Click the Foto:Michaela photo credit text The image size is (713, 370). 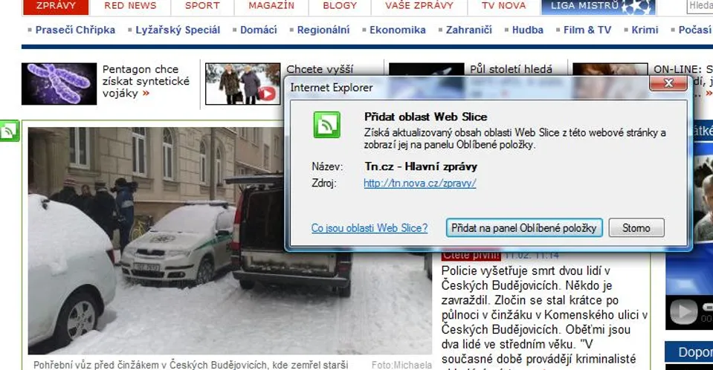[401, 365]
